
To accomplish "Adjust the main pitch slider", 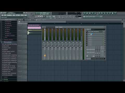I will click(33, 15).
